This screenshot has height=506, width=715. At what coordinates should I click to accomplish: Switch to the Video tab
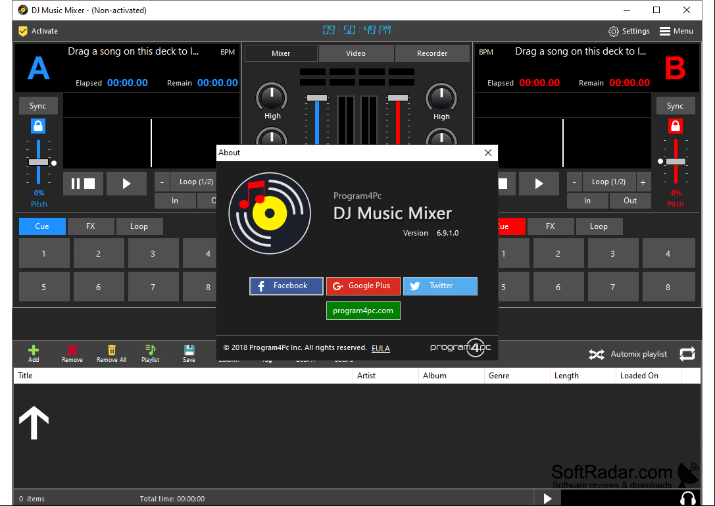pyautogui.click(x=356, y=53)
